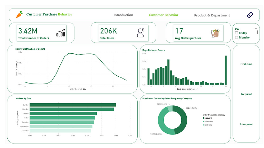Select the Saturday bar in Orders by Day
This screenshot has width=264, height=148.
(x=62, y=122)
